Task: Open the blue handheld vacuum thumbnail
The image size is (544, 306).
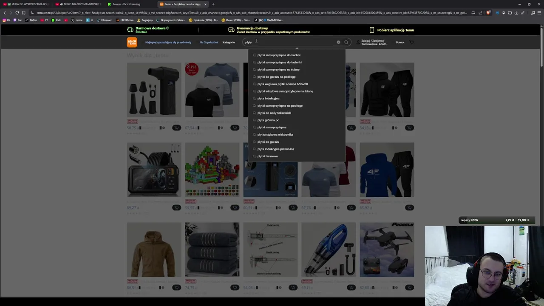Action: tap(329, 249)
